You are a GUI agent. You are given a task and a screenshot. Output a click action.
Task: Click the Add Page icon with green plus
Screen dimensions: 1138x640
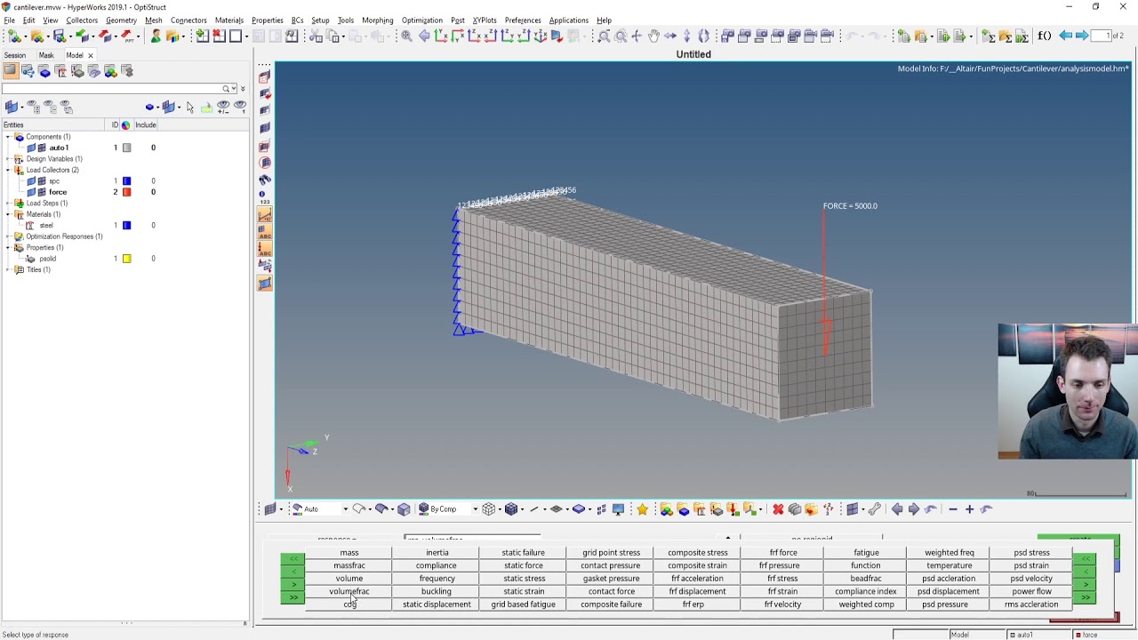[x=202, y=36]
